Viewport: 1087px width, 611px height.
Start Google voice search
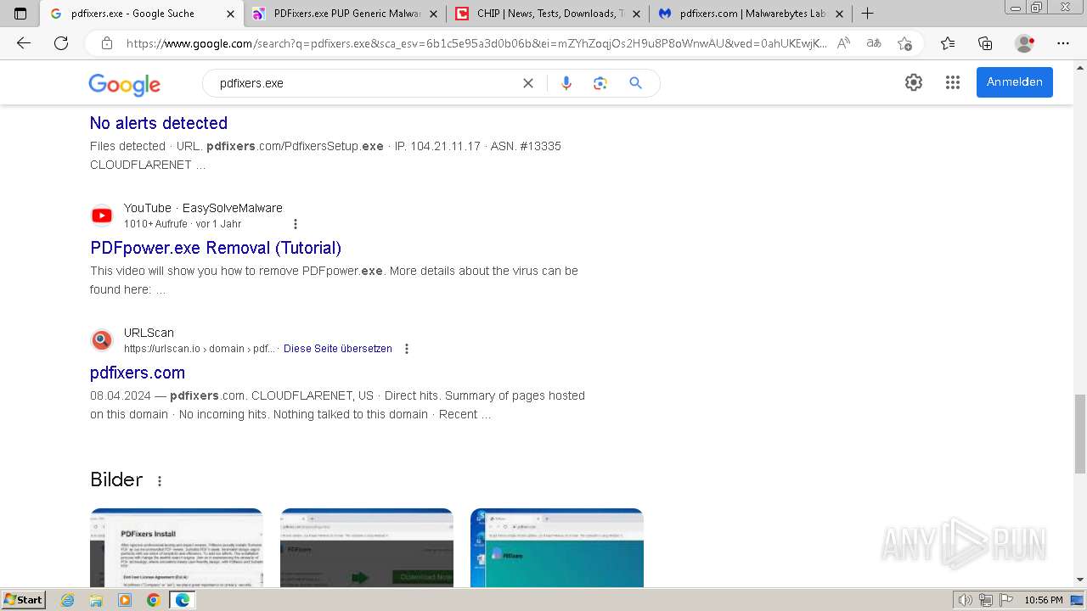(566, 83)
